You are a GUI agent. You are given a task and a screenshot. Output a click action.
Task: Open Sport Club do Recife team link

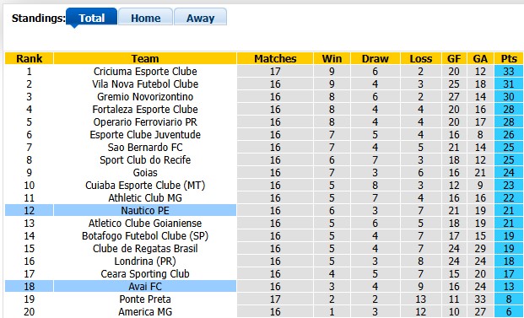click(x=145, y=159)
